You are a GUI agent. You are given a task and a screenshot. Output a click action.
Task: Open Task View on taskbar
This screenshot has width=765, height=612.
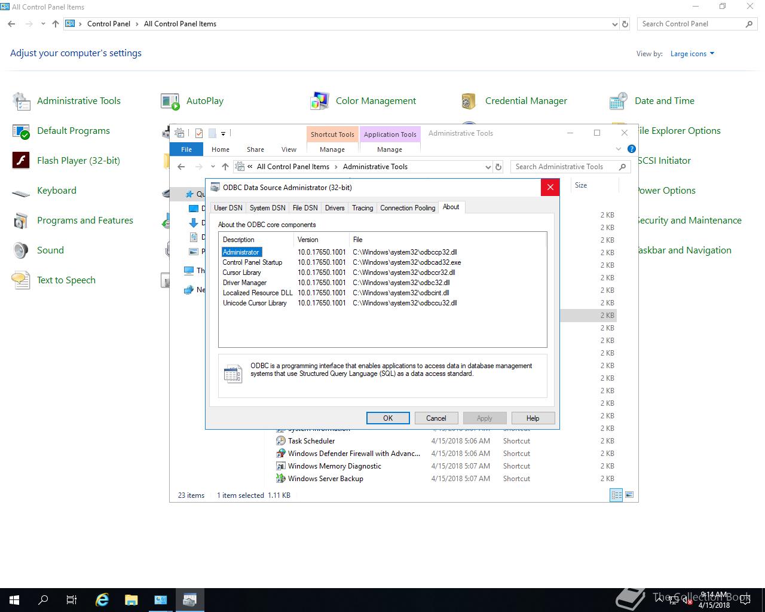pos(72,600)
